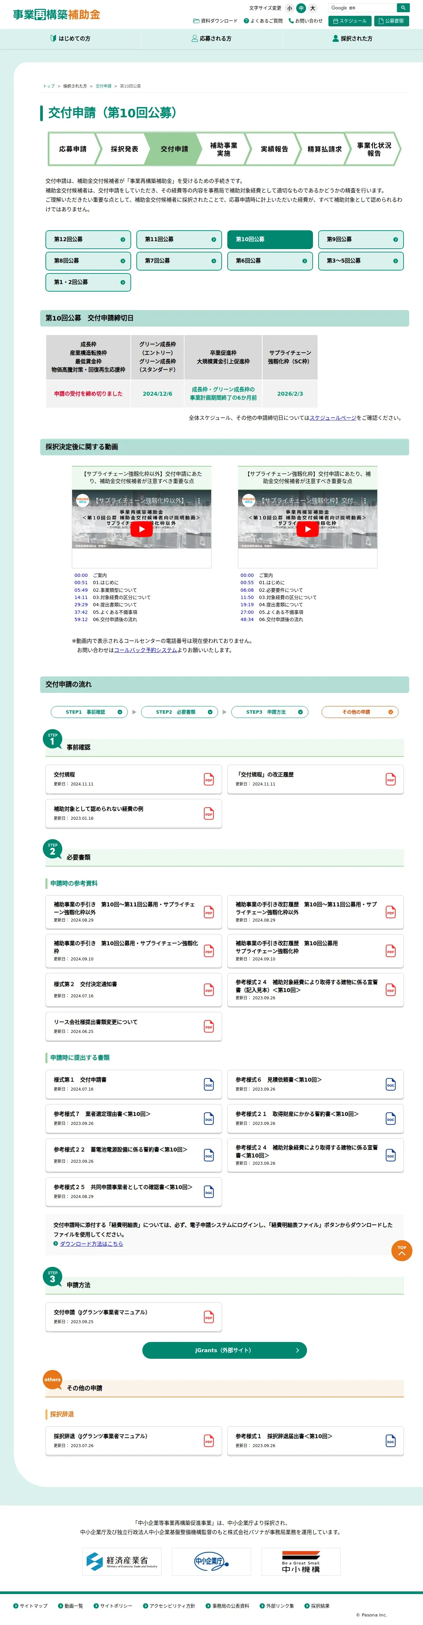
Task: Select 採択発表 step in process flow
Action: point(124,149)
